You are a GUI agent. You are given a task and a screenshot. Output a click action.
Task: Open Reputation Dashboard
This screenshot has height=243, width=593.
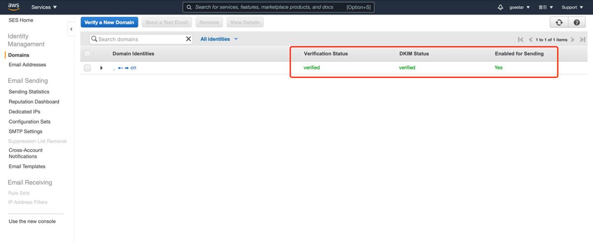[x=34, y=102]
